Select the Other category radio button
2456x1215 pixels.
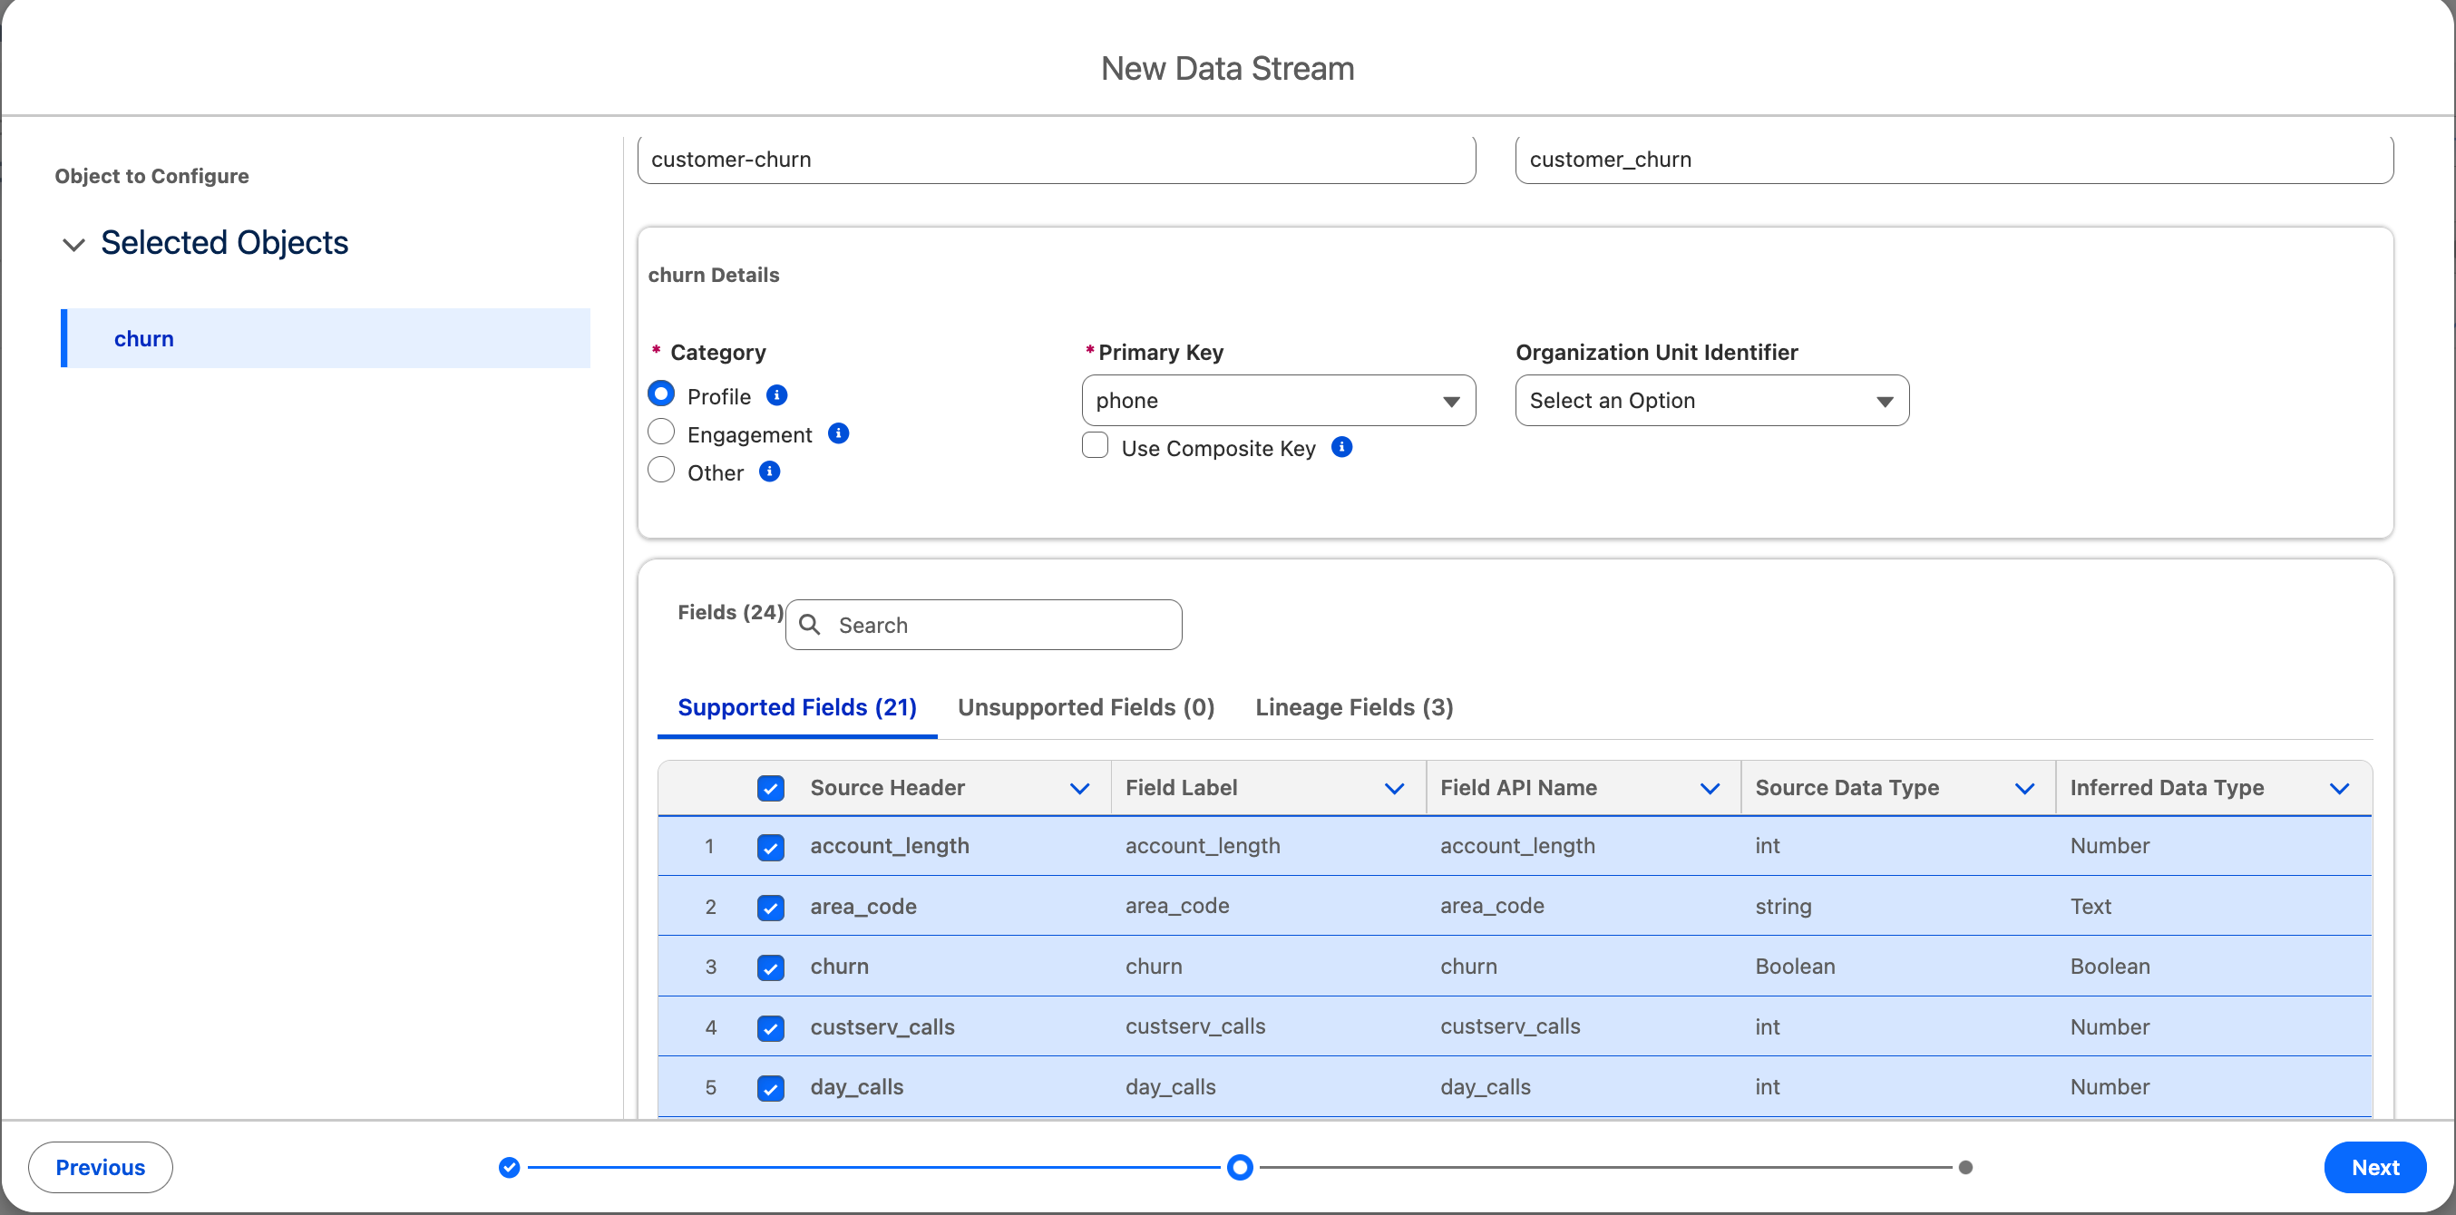pyautogui.click(x=661, y=470)
